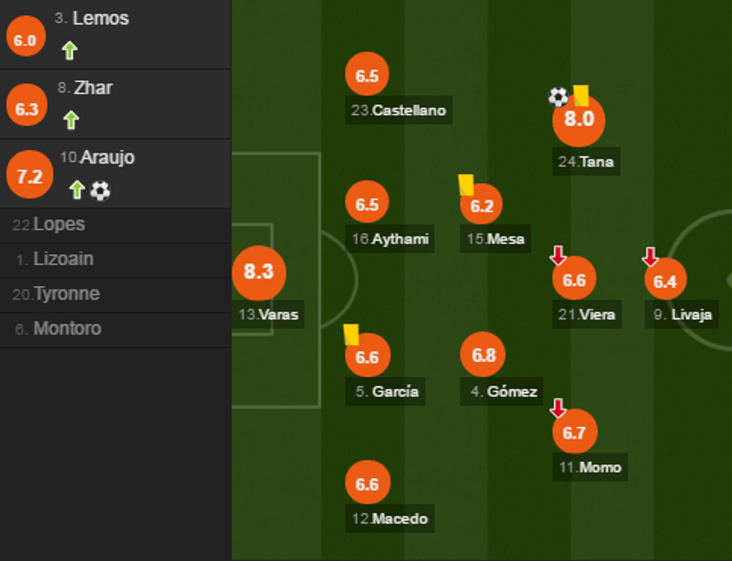Click the goal ball icon beside Tana

[x=558, y=96]
